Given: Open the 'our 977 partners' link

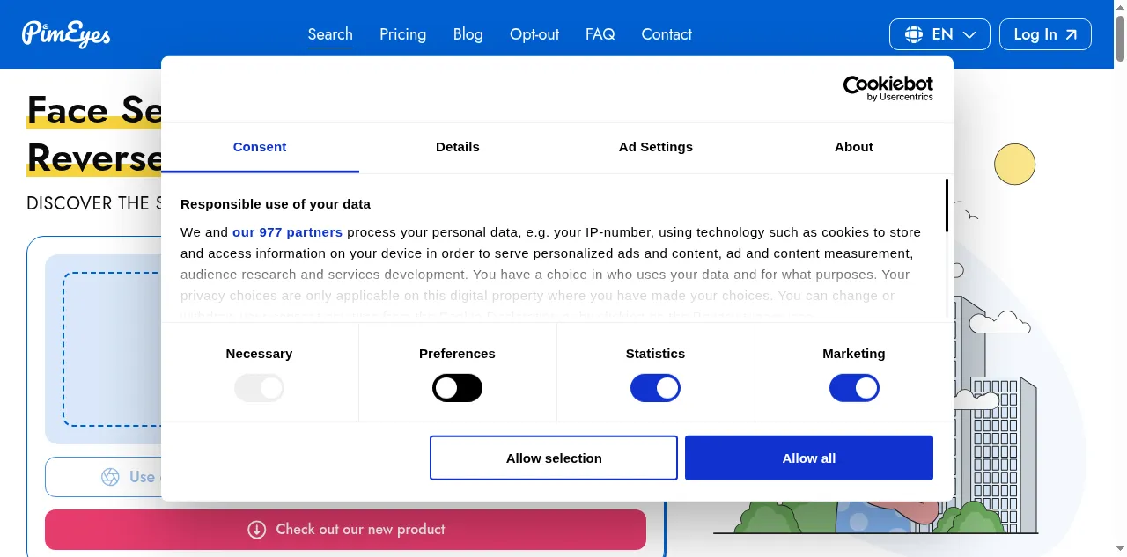Looking at the screenshot, I should [287, 232].
